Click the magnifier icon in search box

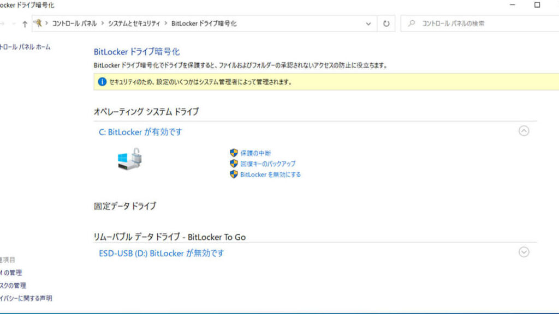point(412,23)
